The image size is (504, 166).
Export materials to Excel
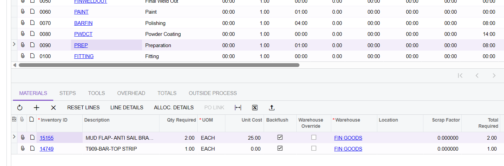(255, 108)
